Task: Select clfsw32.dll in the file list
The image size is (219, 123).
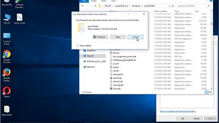Action: point(118,82)
